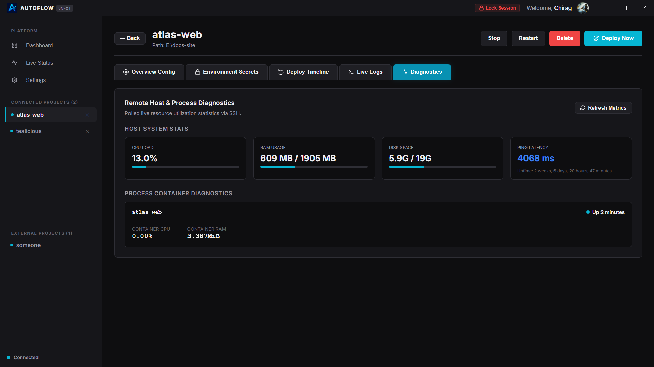Restart the atlas-web project

528,38
